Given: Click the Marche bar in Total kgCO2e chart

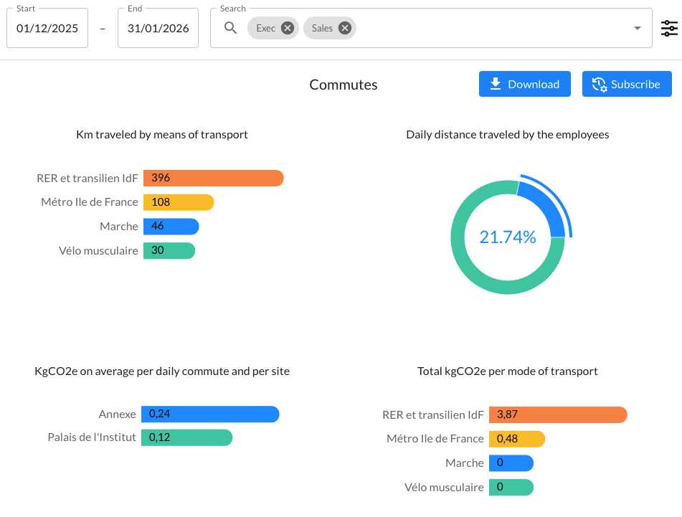Looking at the screenshot, I should pos(511,463).
